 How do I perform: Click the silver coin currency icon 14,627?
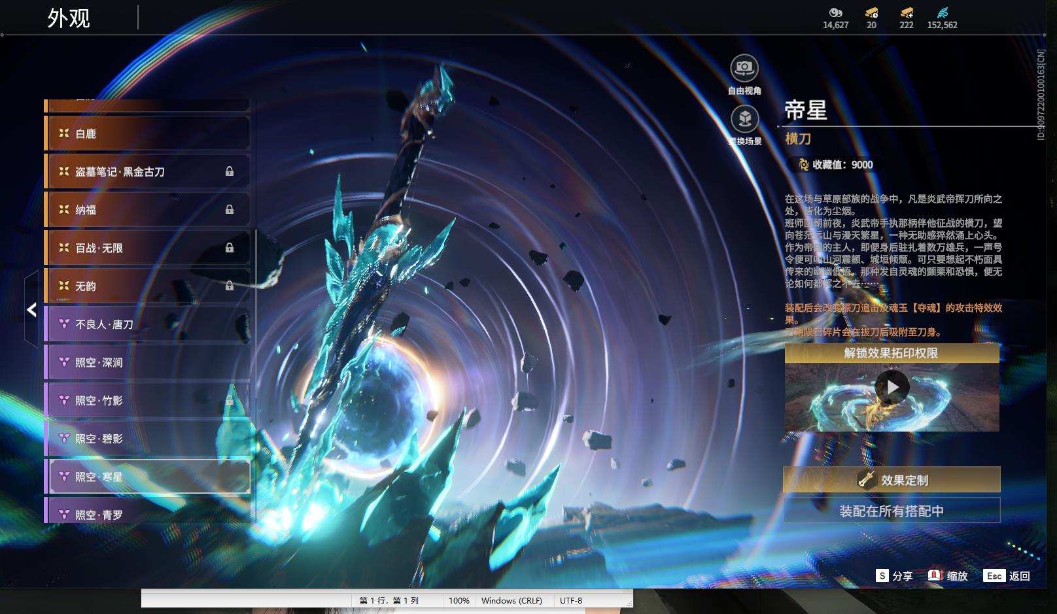(835, 12)
